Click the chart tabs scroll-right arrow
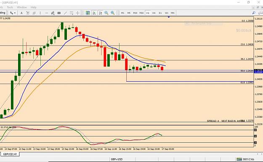The height and width of the screenshot is (162, 263). (x=262, y=154)
